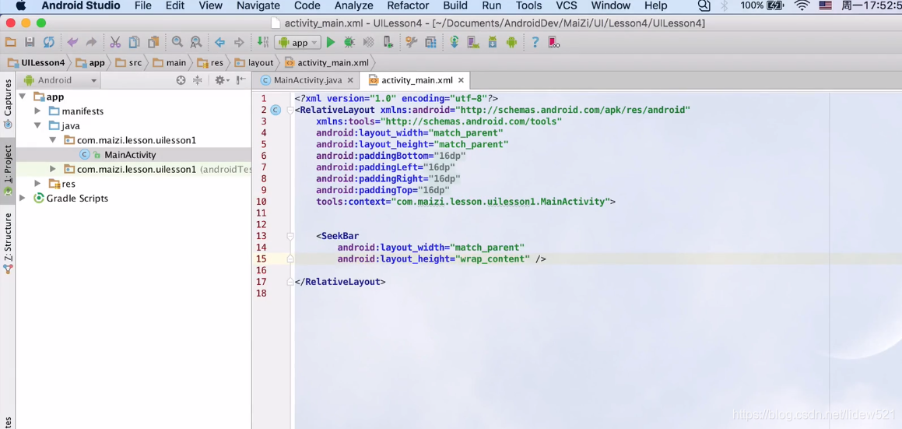Click the Forward navigation arrow
The height and width of the screenshot is (429, 902).
[239, 42]
